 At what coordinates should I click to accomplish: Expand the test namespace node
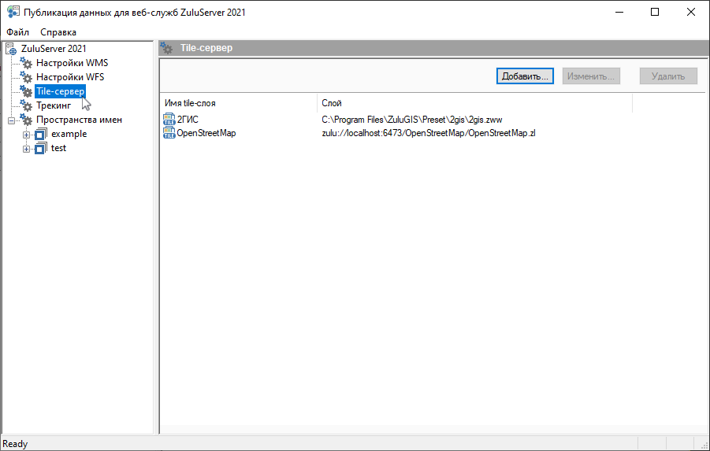tap(27, 149)
